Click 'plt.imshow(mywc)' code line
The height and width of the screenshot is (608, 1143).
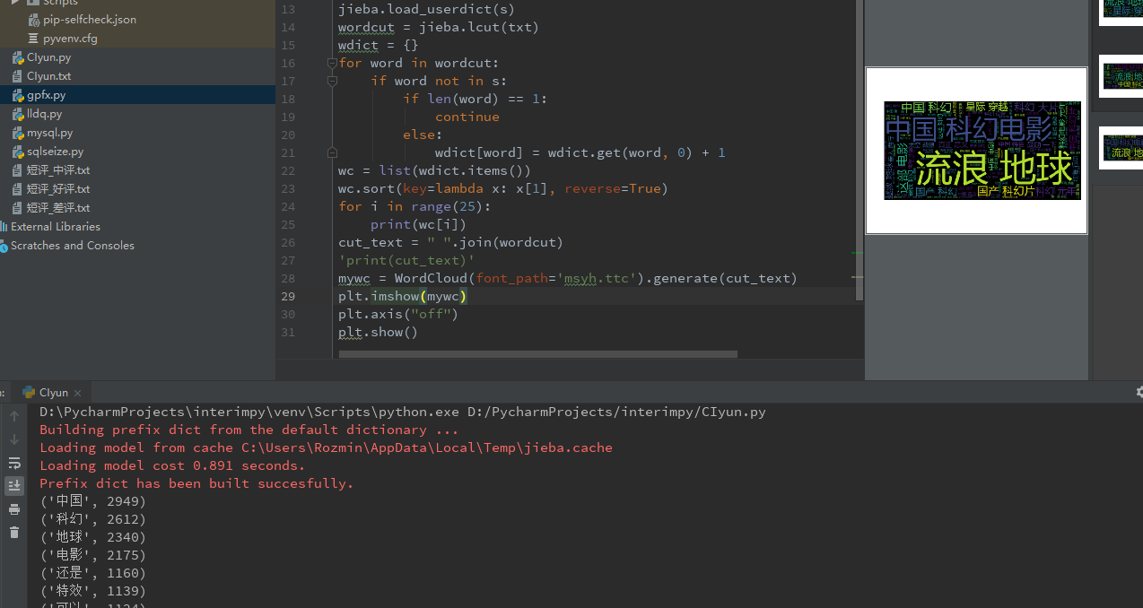pyautogui.click(x=403, y=296)
